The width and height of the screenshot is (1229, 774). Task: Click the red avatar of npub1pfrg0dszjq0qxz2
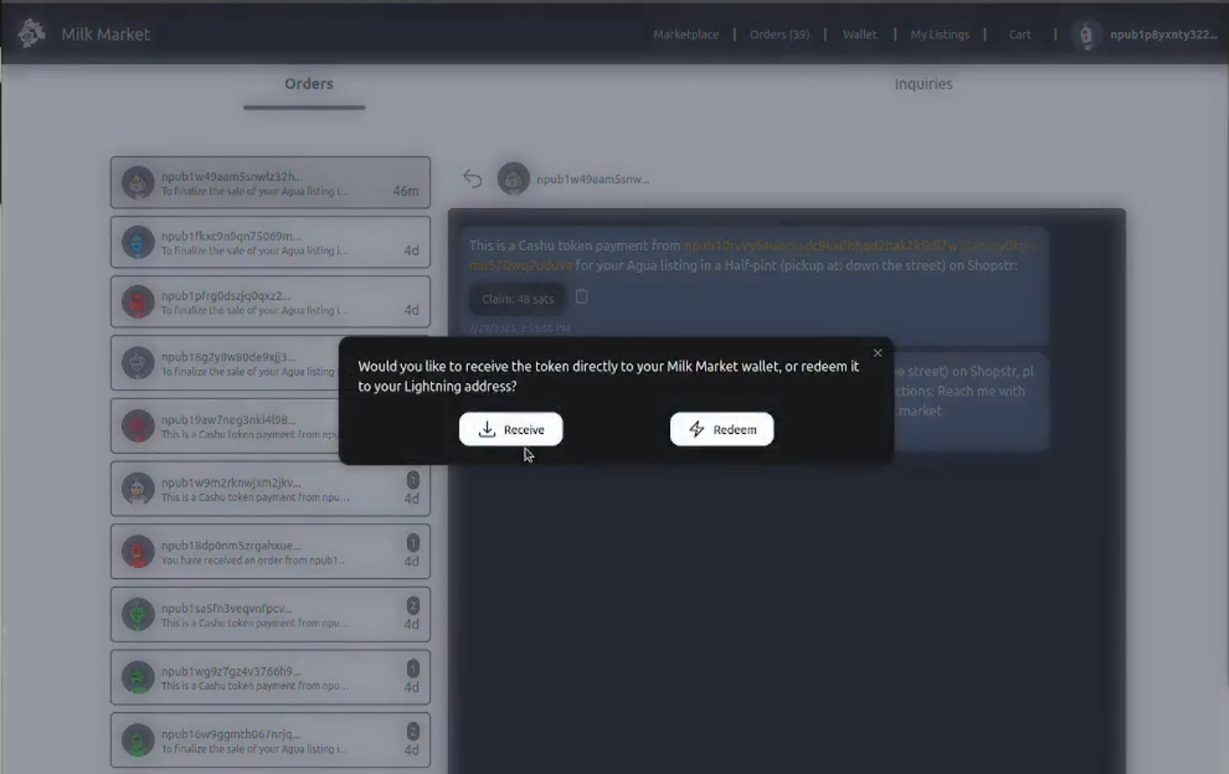137,302
